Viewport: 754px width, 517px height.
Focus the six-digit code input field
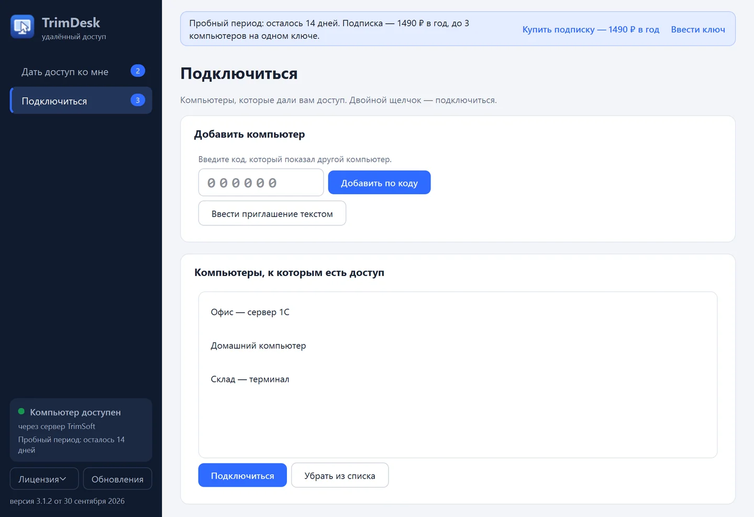(x=261, y=182)
